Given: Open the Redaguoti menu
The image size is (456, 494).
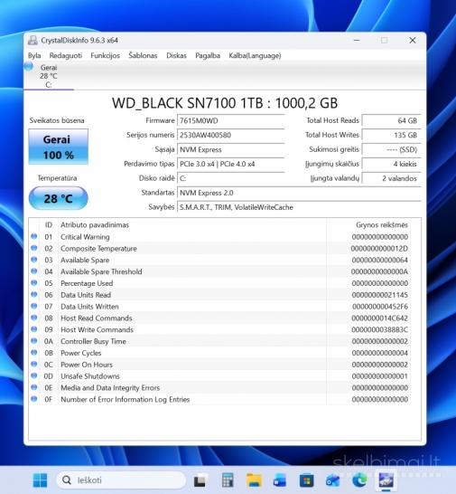Looking at the screenshot, I should click(65, 56).
